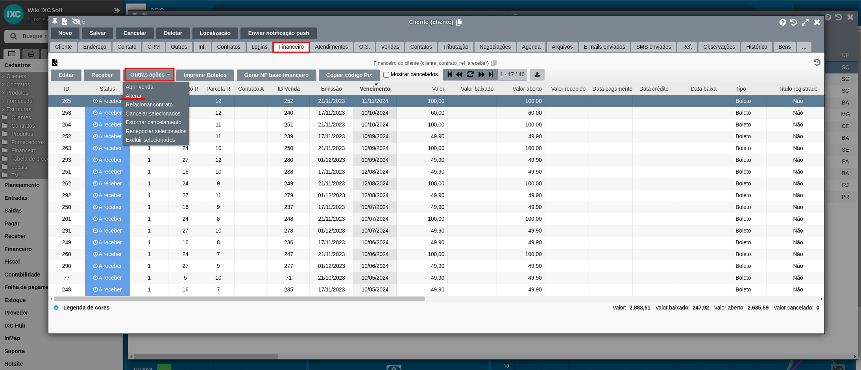Click the Salvar button
The width and height of the screenshot is (861, 370).
coord(98,33)
